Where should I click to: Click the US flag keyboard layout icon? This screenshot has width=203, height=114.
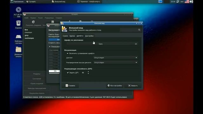pyautogui.click(x=187, y=2)
